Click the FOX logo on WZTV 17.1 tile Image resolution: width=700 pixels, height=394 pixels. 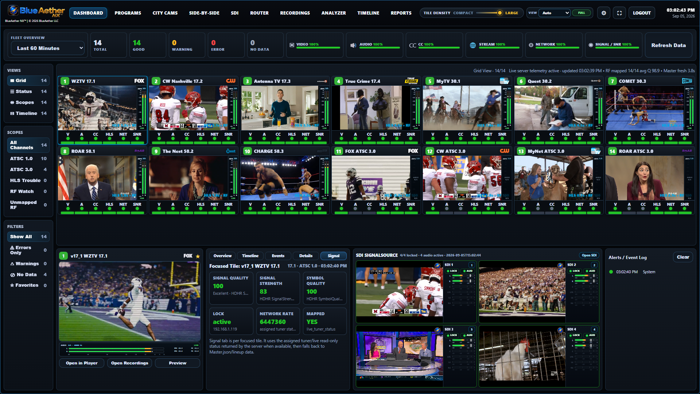pyautogui.click(x=139, y=81)
